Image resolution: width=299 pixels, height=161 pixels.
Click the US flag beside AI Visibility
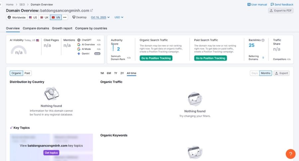tap(38, 40)
